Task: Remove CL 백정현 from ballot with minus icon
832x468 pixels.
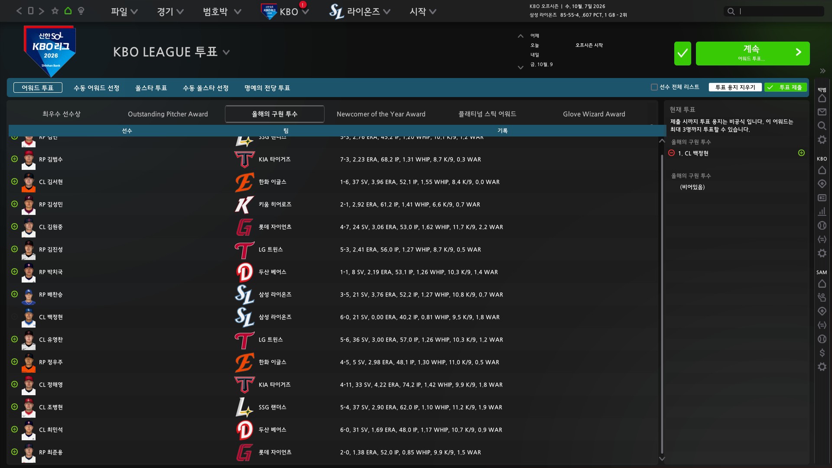Action: coord(671,153)
